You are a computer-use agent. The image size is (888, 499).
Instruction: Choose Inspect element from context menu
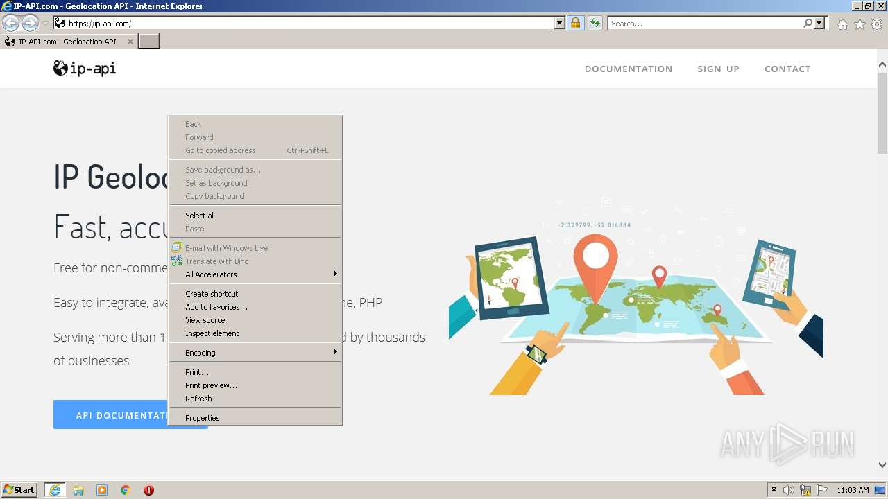point(255,333)
